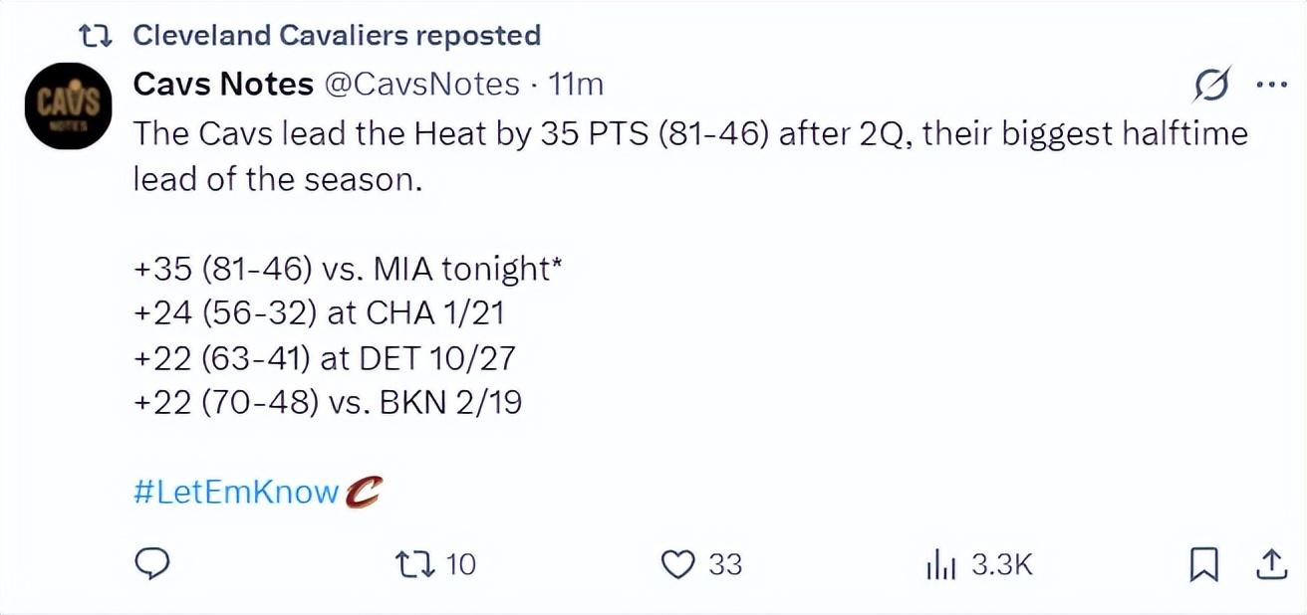
Task: Open the Cavs Notes profile avatar
Action: pyautogui.click(x=69, y=105)
